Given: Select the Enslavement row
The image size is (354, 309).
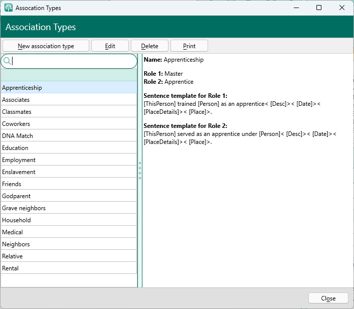Looking at the screenshot, I should click(69, 172).
